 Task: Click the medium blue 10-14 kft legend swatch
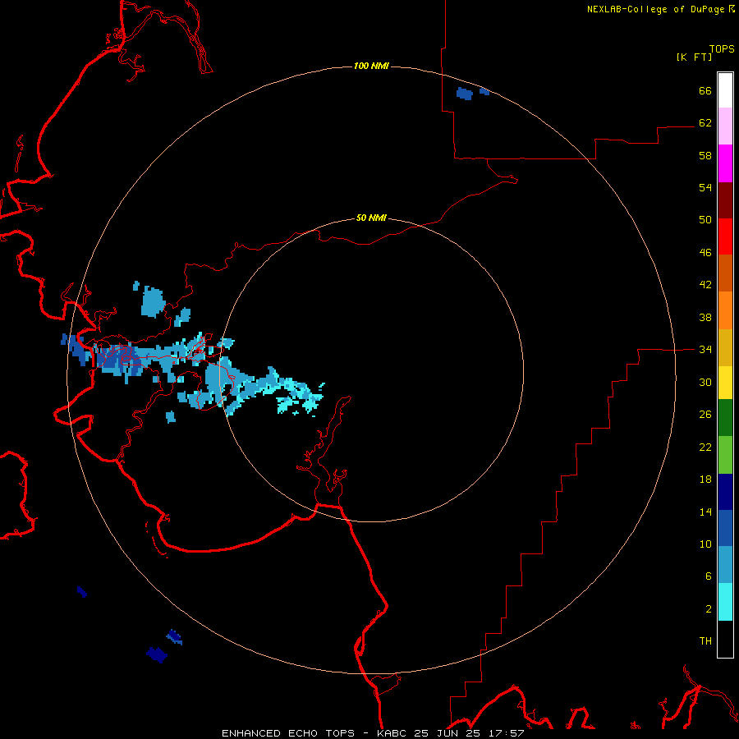pyautogui.click(x=725, y=528)
